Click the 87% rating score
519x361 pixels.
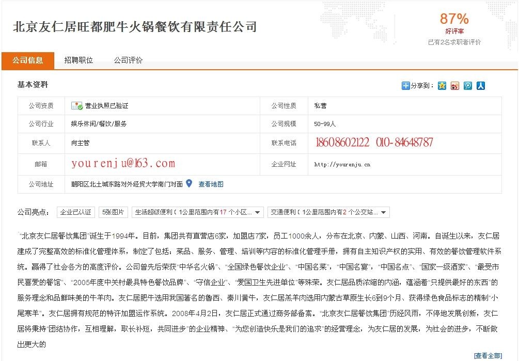(x=454, y=19)
